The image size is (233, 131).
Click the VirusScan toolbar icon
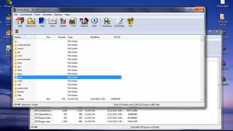pos(107,22)
